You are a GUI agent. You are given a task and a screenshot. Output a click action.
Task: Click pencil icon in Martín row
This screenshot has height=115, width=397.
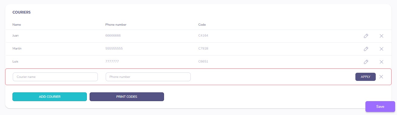pos(366,49)
